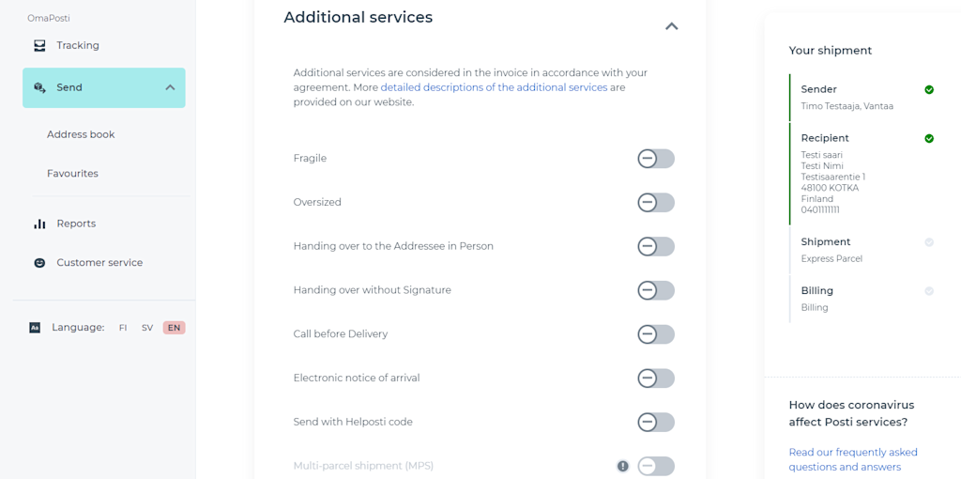Enable the Fragile toggle

(x=656, y=159)
